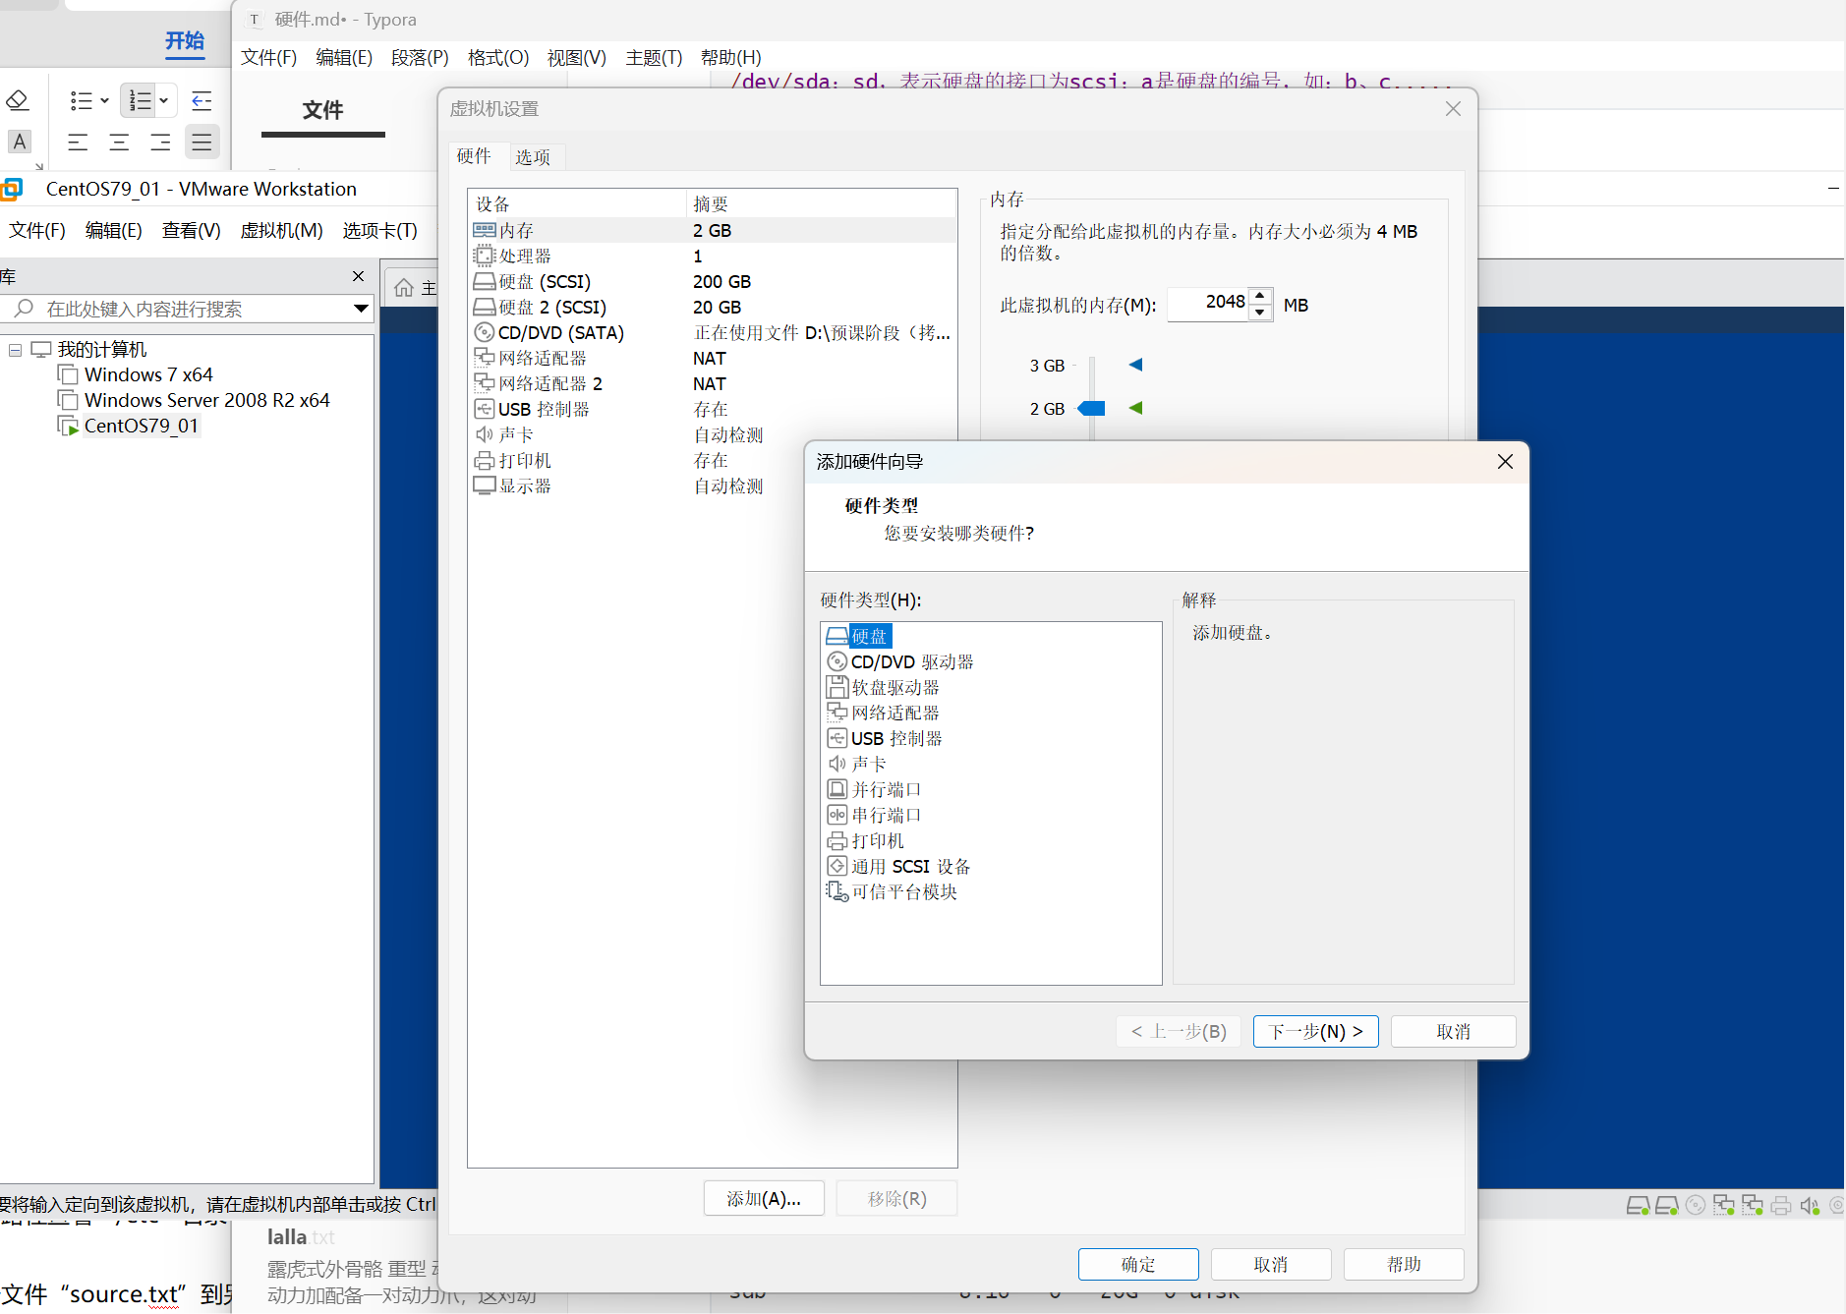Select CD/DVD 驱动器 hardware type
This screenshot has height=1314, width=1846.
(x=899, y=661)
